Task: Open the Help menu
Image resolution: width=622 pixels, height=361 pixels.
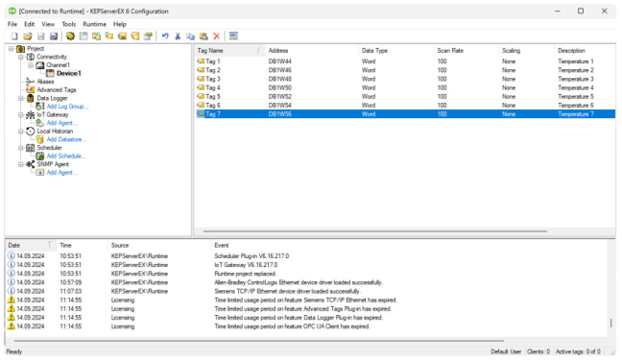Action: tap(119, 24)
